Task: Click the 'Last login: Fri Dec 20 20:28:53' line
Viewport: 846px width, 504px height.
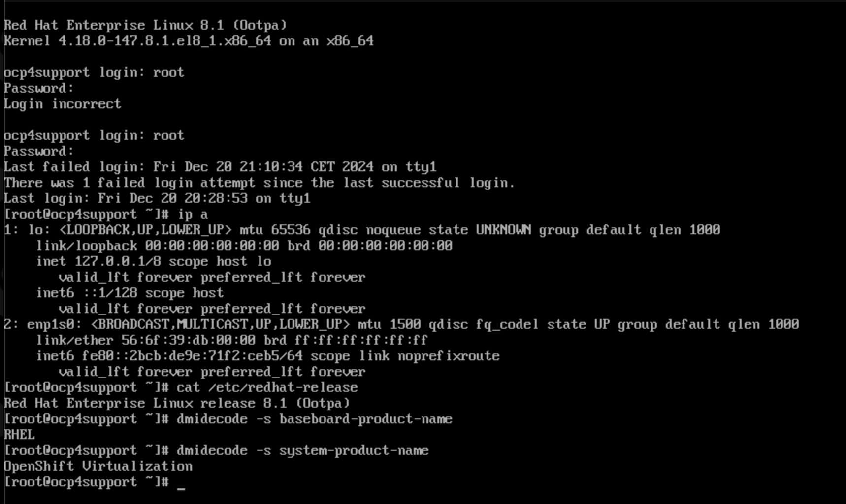Action: (157, 199)
